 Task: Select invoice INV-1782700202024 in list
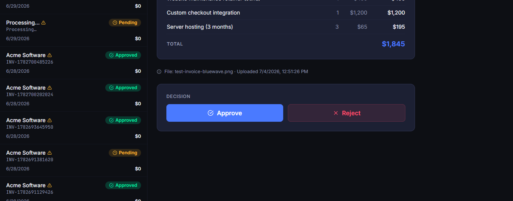coord(73,95)
